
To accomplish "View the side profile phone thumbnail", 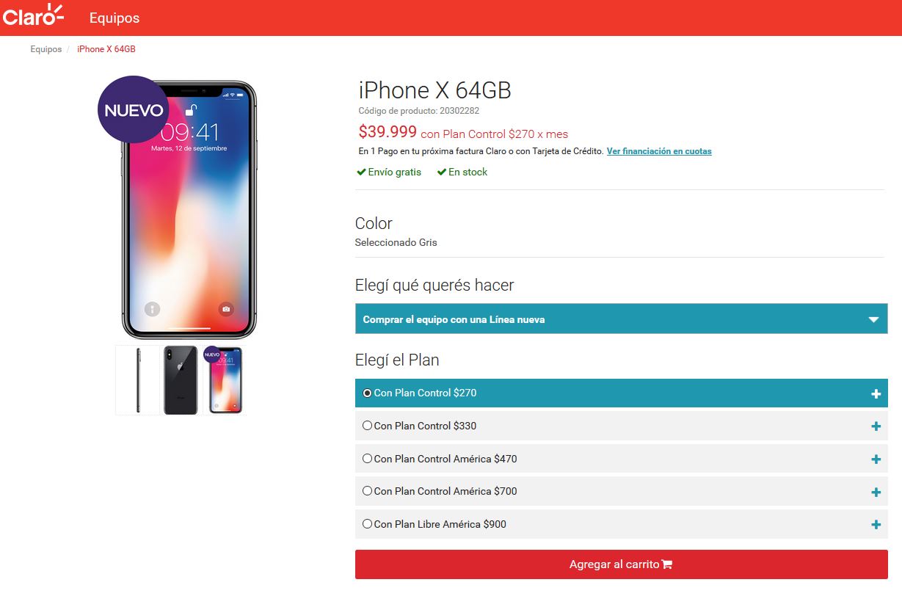I will pyautogui.click(x=137, y=380).
